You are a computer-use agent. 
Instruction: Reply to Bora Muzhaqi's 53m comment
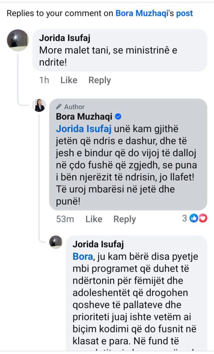[124, 219]
